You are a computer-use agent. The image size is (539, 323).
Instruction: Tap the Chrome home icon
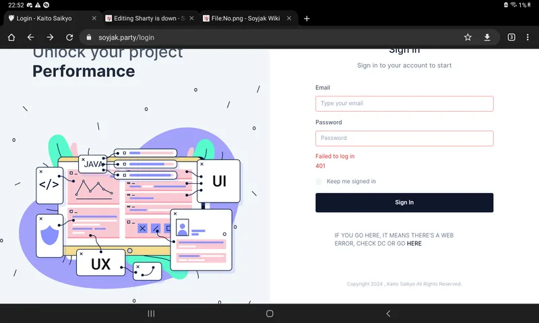click(x=11, y=37)
